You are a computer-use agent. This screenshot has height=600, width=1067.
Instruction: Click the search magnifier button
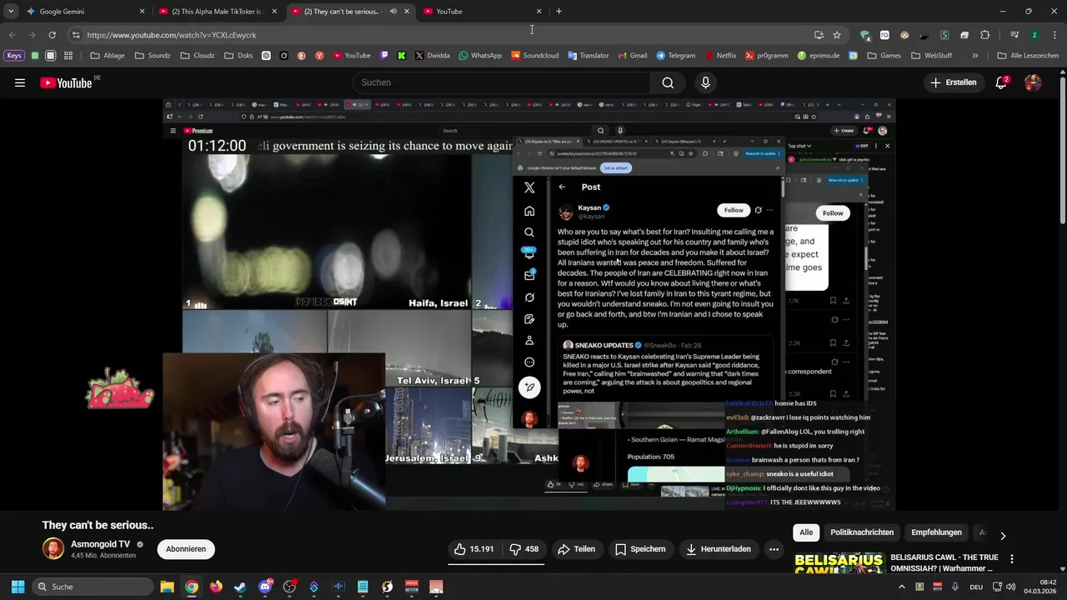[x=668, y=82]
